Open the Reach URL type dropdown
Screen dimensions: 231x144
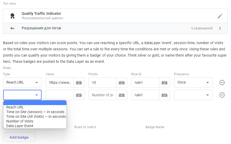pos(22,83)
